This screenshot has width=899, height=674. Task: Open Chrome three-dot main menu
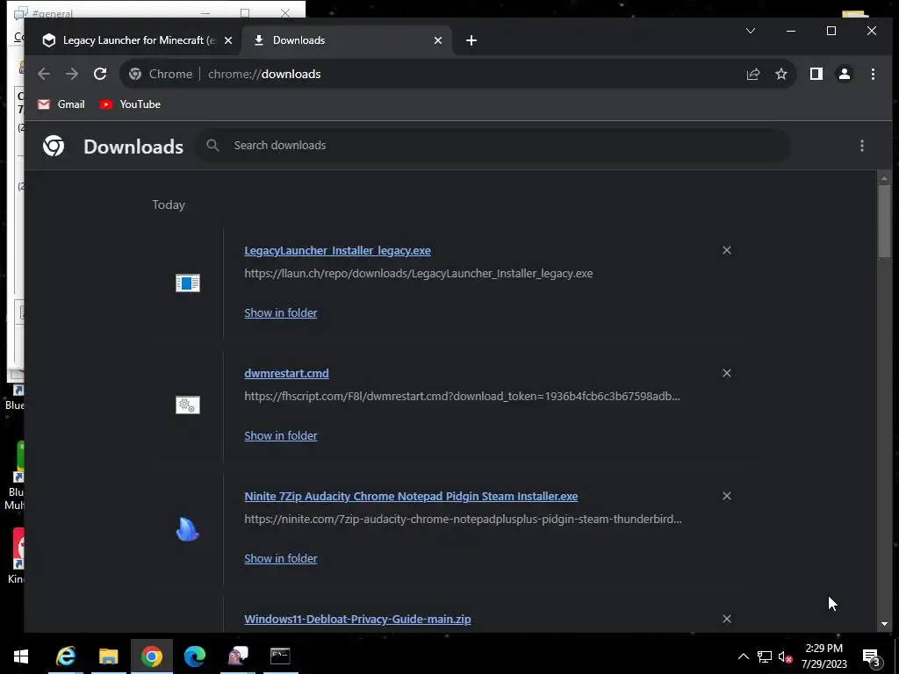[873, 74]
